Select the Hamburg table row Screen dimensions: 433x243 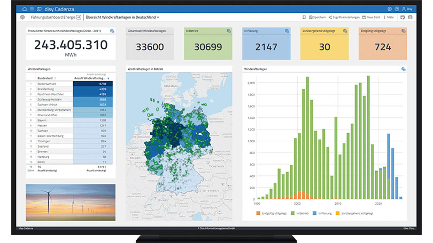(69, 157)
